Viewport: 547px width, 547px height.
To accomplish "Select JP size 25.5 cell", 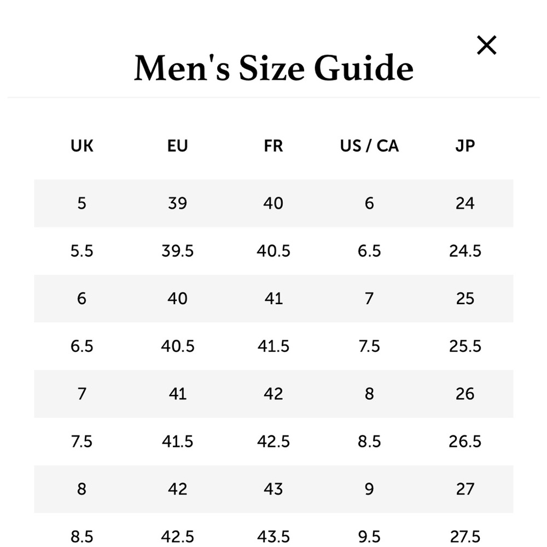I will pos(465,346).
